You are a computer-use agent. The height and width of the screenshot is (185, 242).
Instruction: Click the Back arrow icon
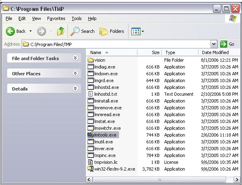[10, 31]
